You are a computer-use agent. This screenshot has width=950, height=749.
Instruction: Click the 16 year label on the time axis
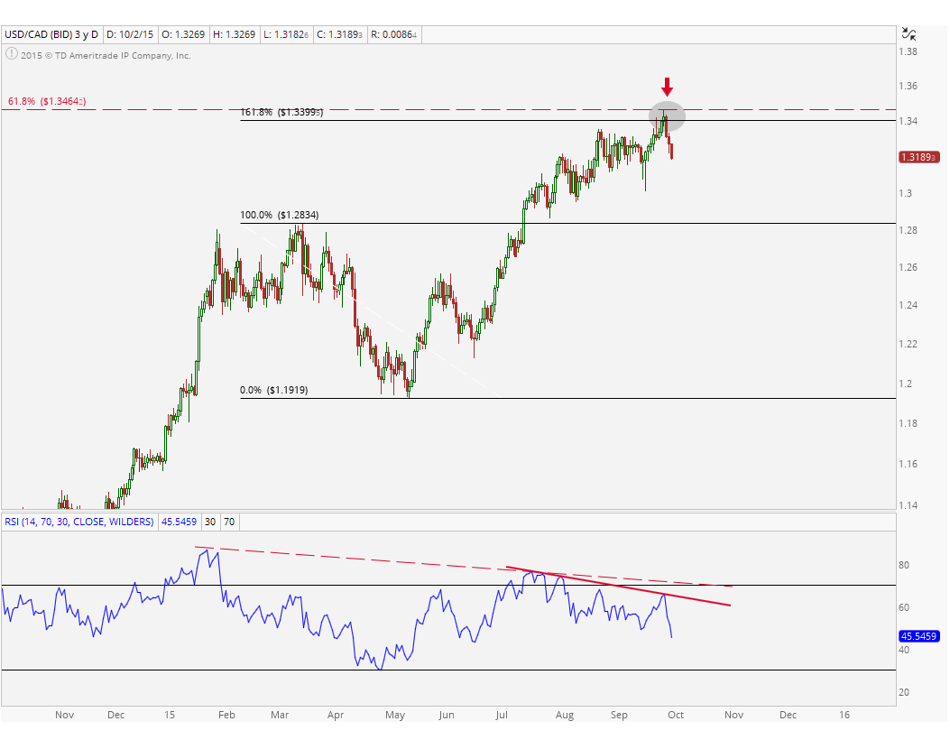(x=844, y=715)
